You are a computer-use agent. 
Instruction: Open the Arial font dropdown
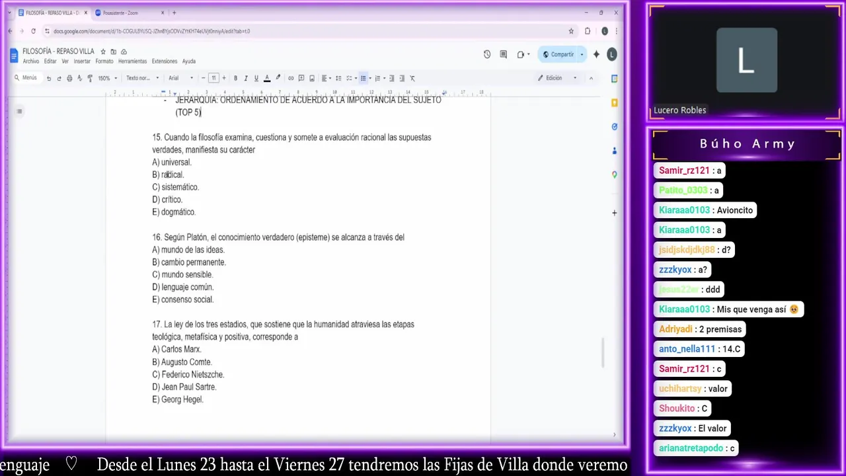(x=180, y=78)
